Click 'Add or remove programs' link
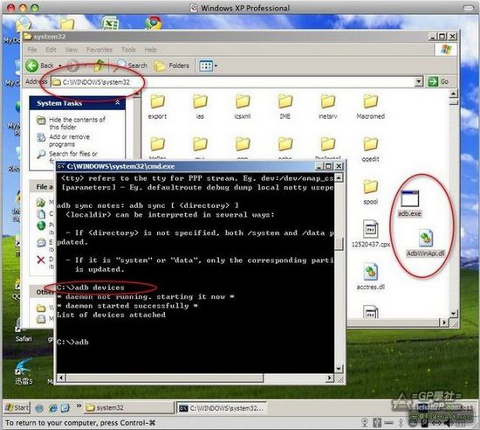The width and height of the screenshot is (480, 430). coord(69,140)
